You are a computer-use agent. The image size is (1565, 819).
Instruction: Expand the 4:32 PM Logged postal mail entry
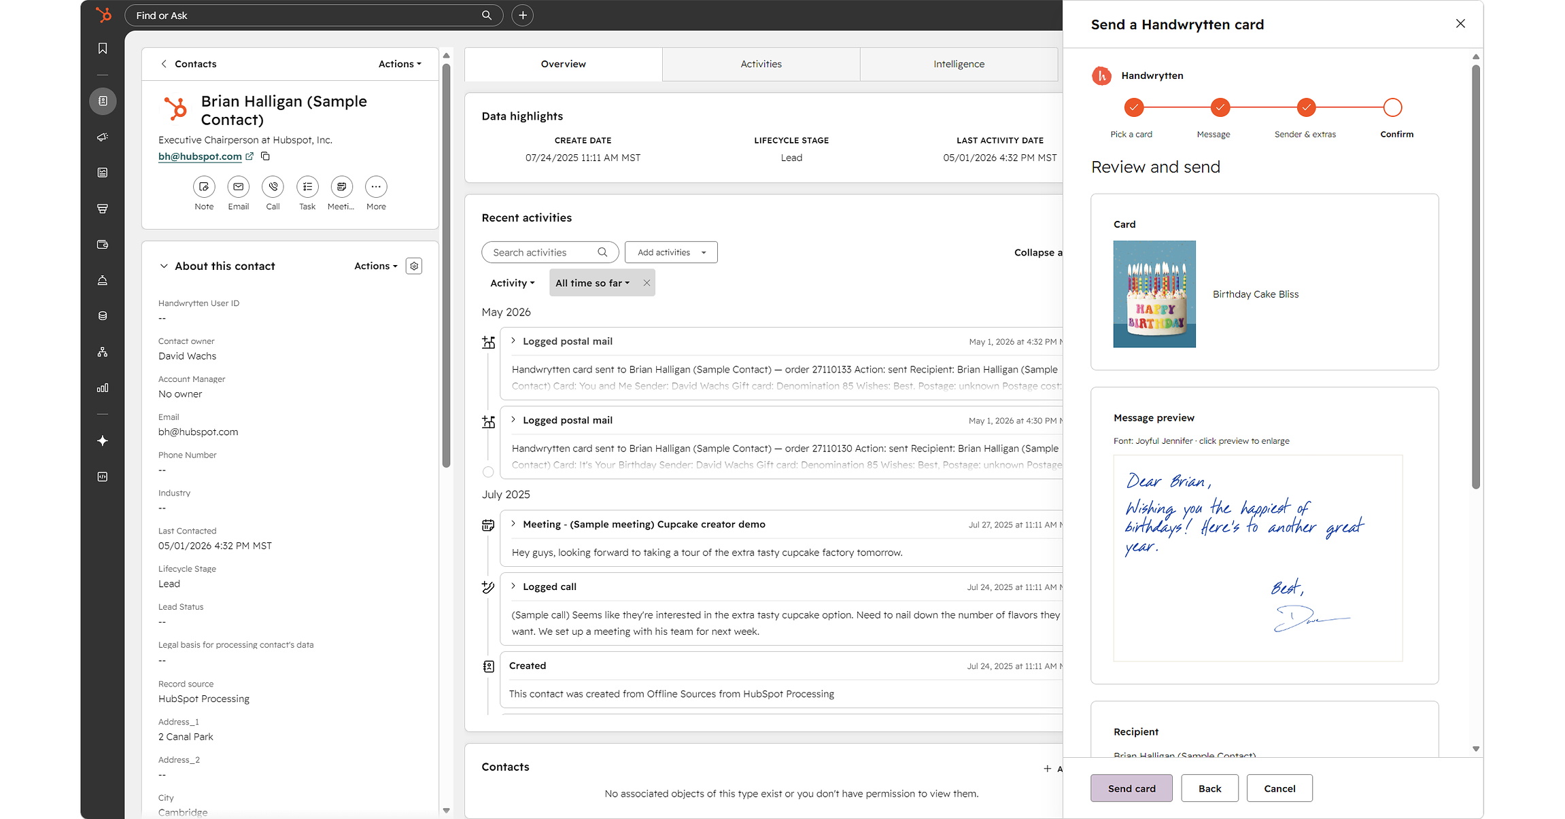click(513, 341)
